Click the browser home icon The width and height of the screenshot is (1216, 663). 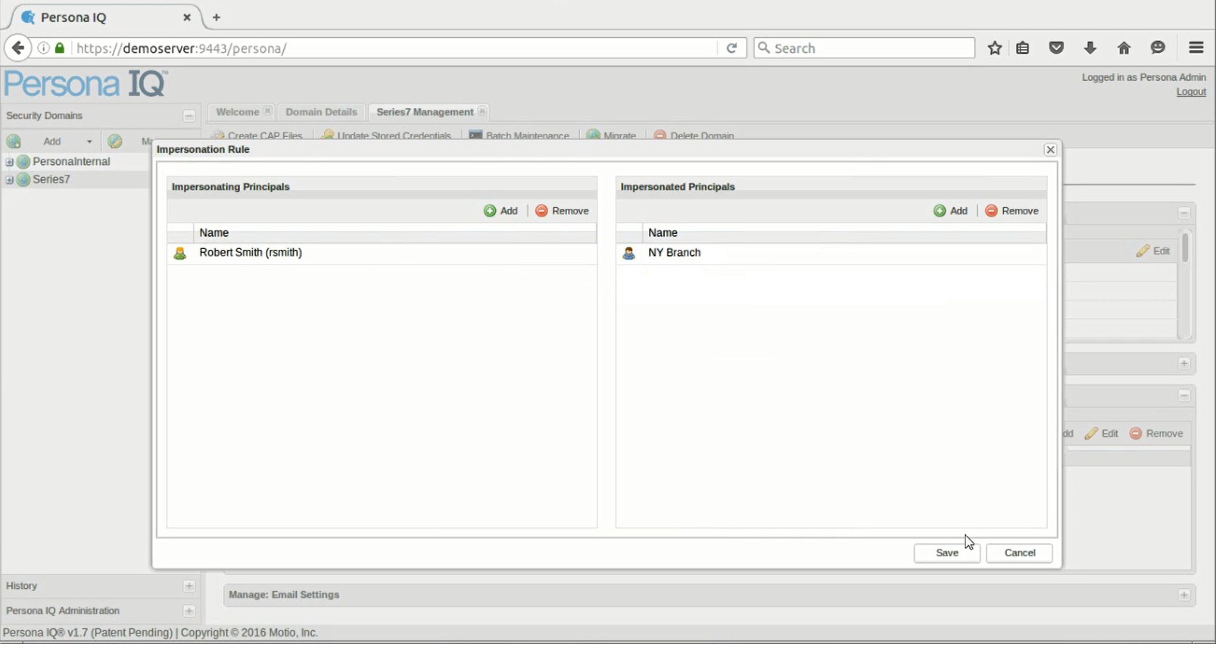[1124, 48]
